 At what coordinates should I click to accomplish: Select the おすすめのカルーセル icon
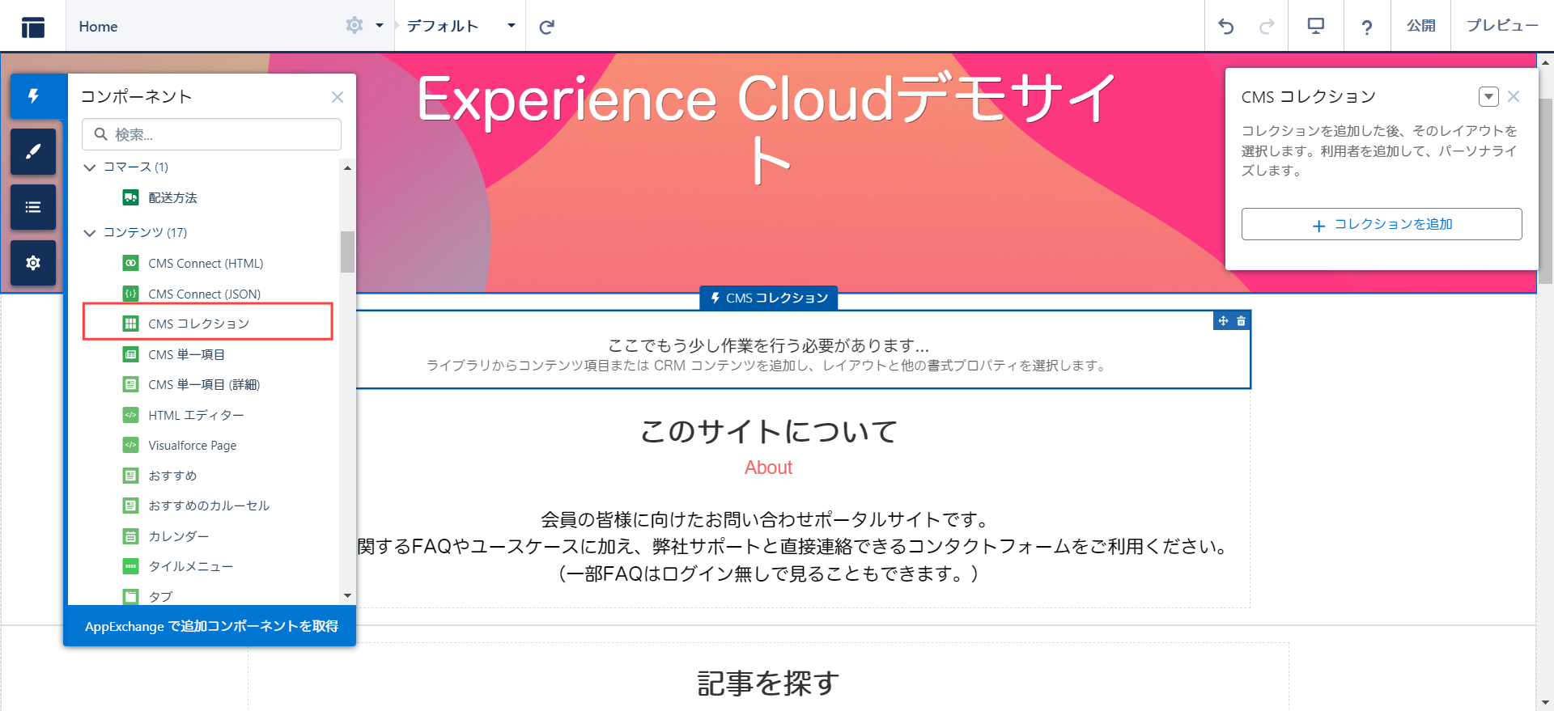[x=130, y=506]
